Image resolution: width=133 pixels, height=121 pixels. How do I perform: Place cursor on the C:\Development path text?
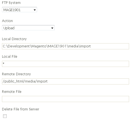(47, 46)
